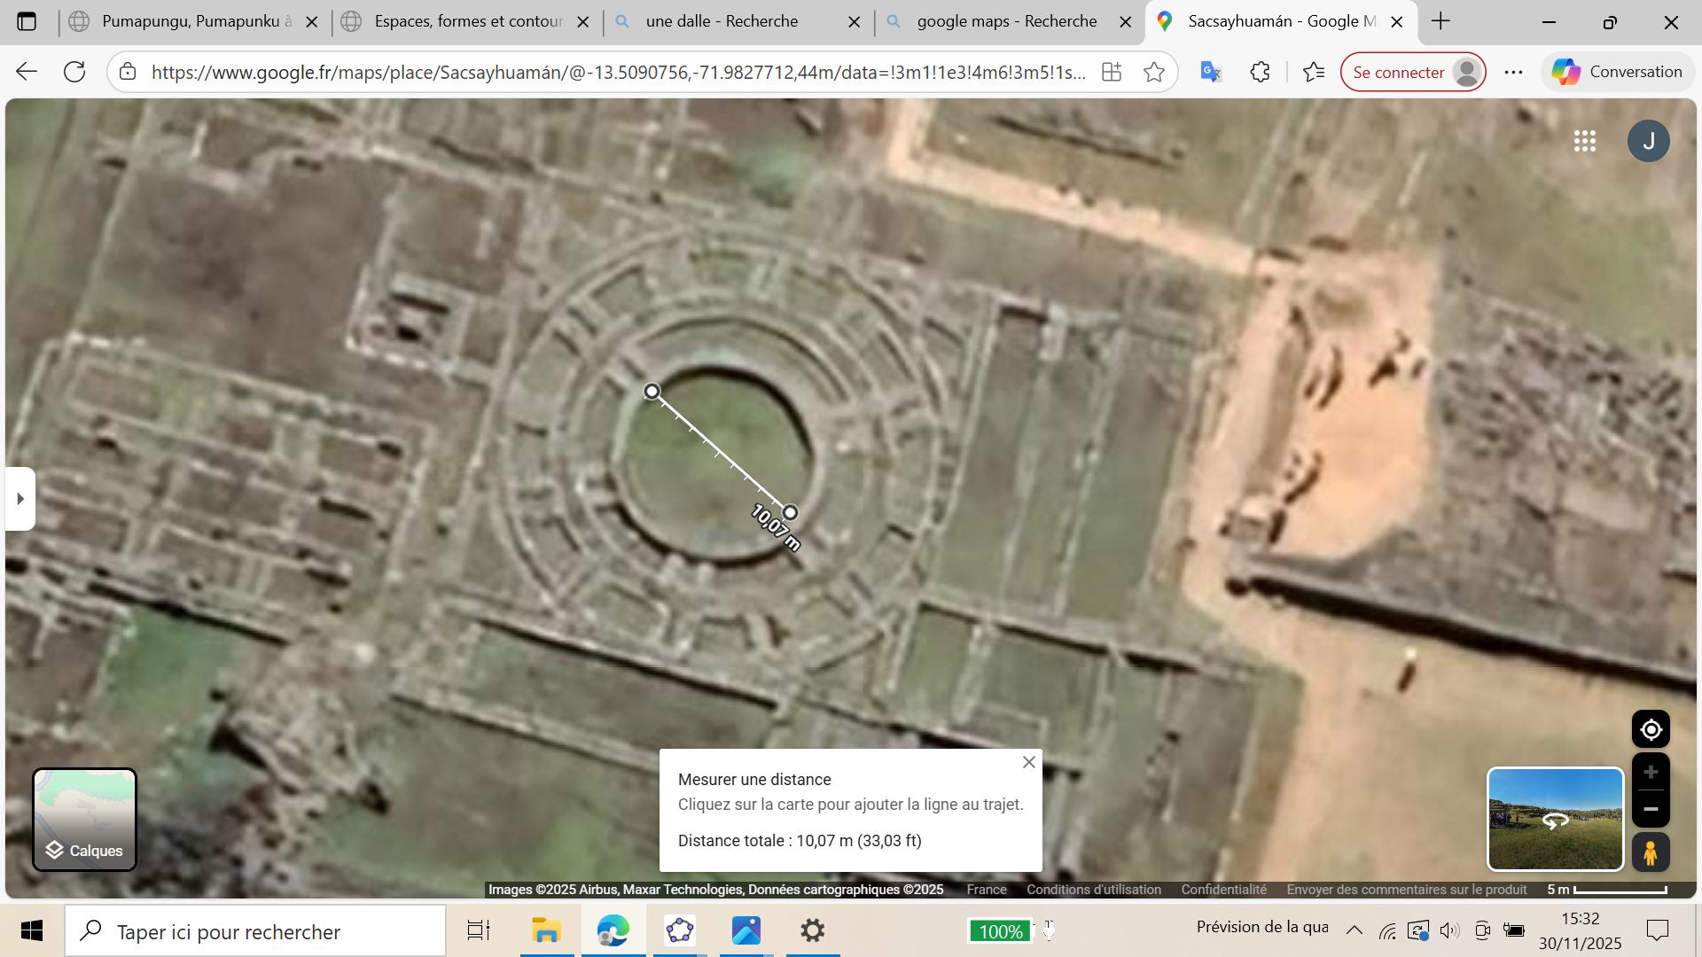This screenshot has width=1702, height=957.
Task: Click the measurement start point handle
Action: (x=652, y=392)
